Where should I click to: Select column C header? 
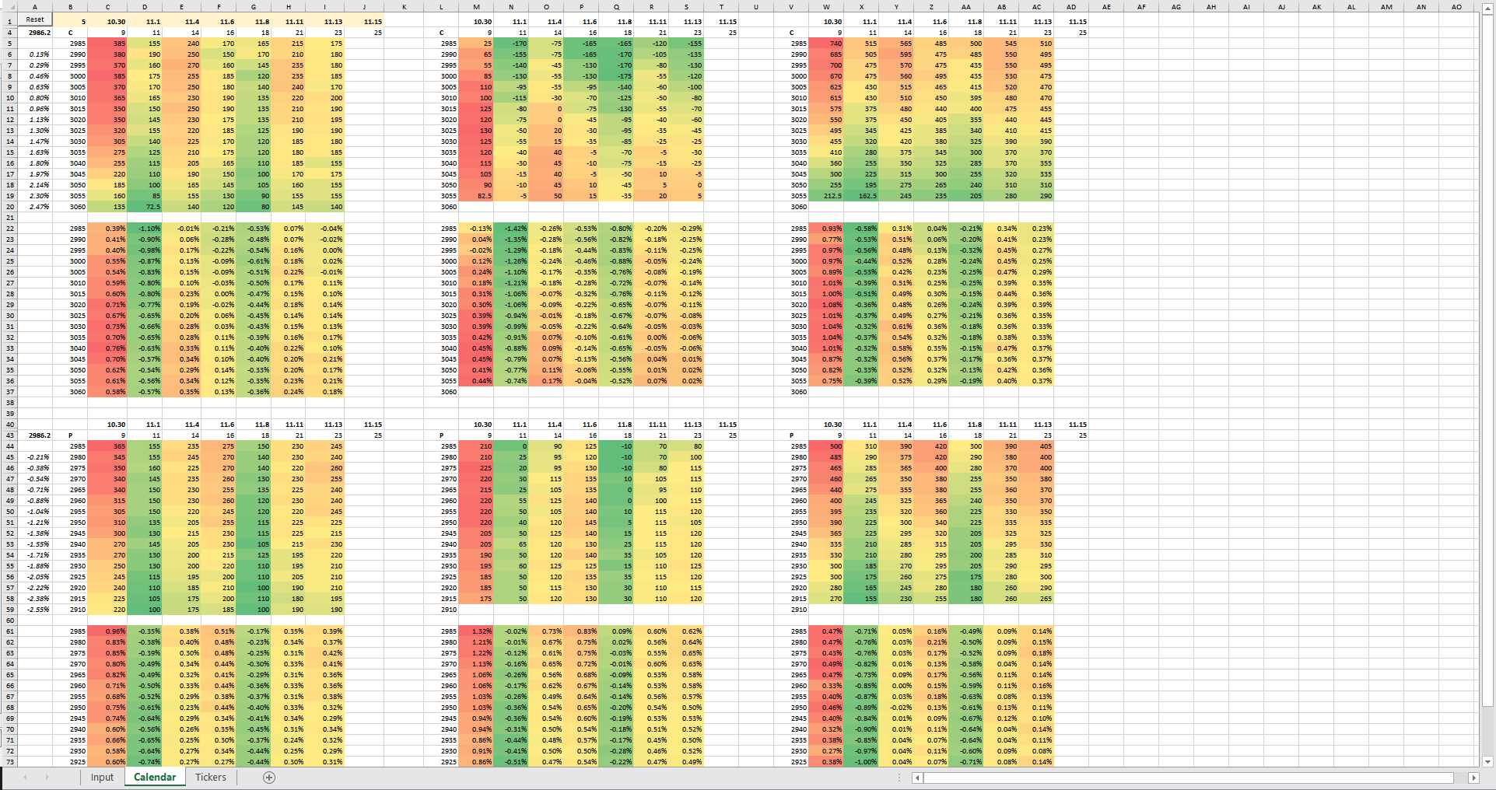tap(108, 7)
